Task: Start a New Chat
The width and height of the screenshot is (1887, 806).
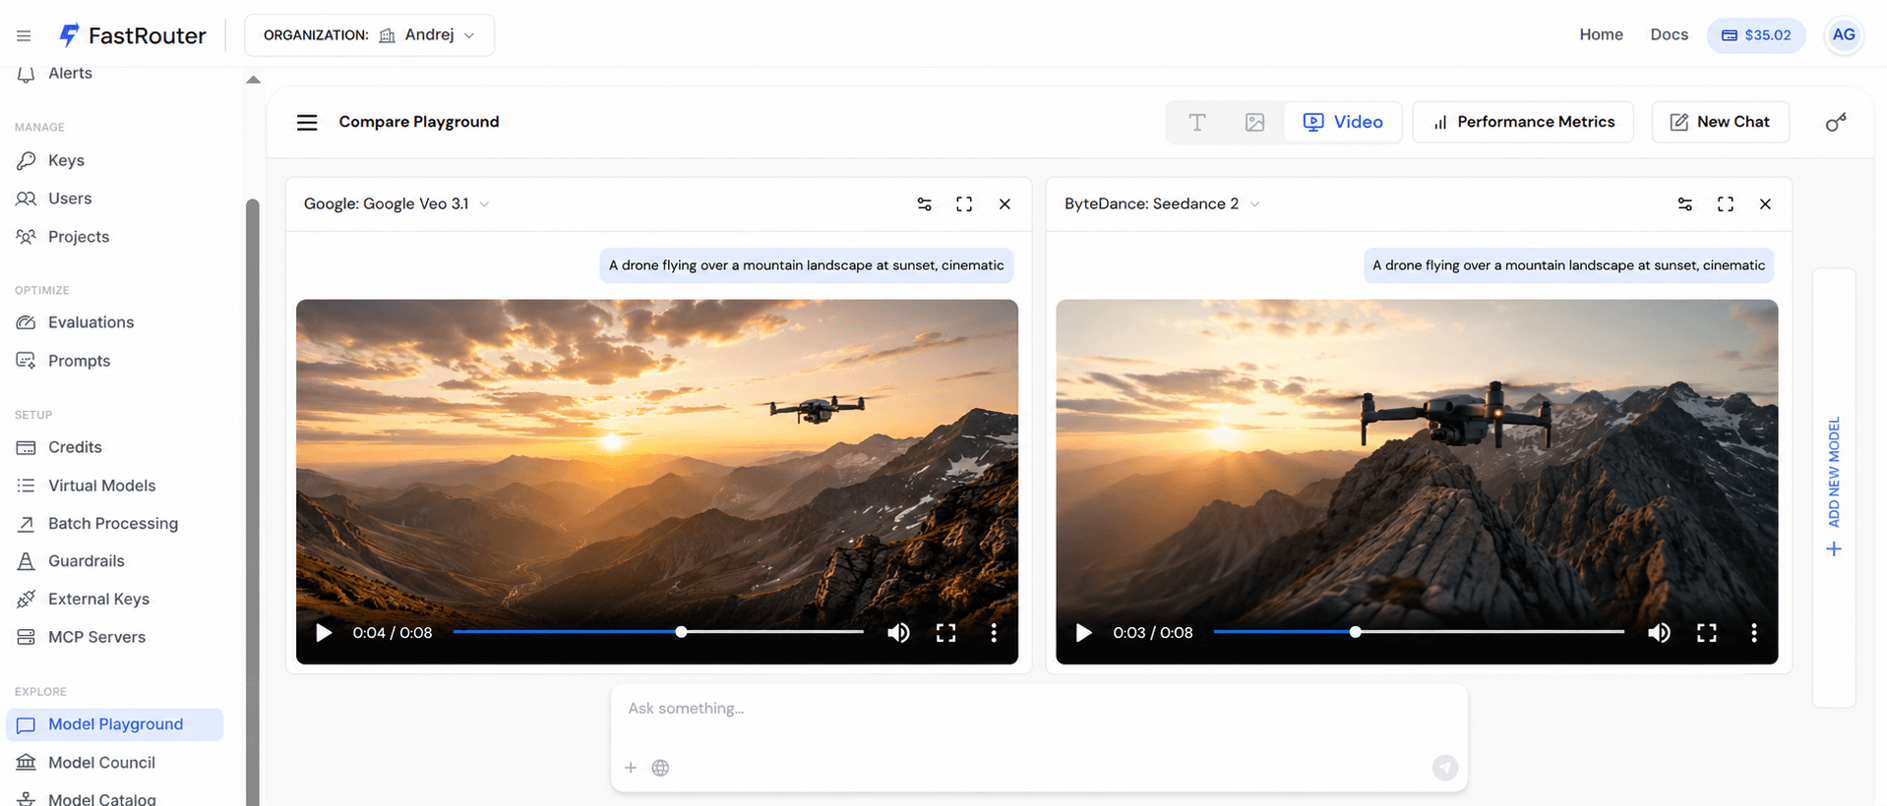Action: 1720,122
